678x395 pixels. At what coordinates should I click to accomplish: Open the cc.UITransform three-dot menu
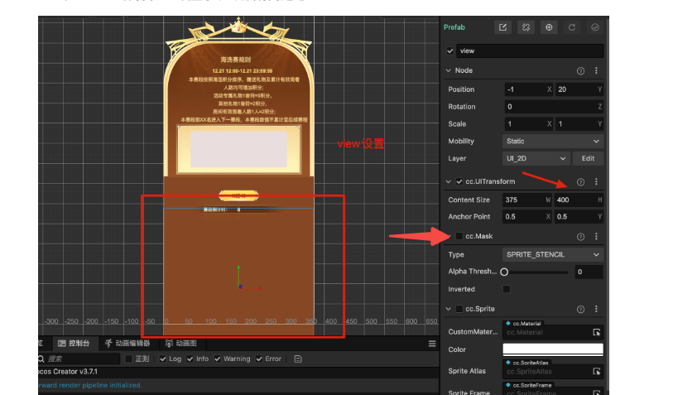596,181
